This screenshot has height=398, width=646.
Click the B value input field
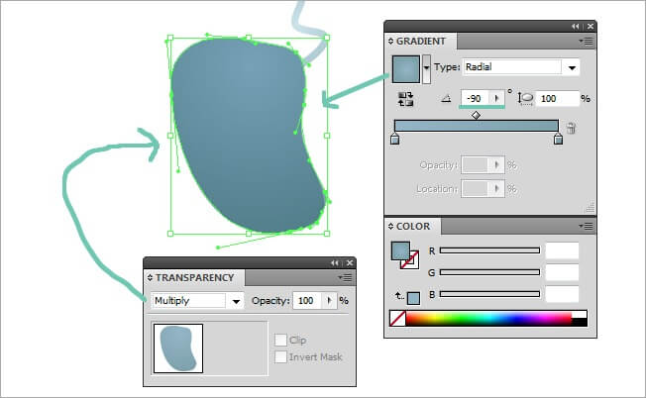point(562,294)
